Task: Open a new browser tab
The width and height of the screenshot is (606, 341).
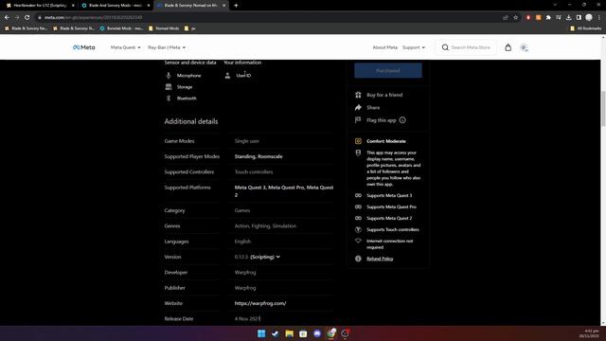Action: (x=236, y=6)
